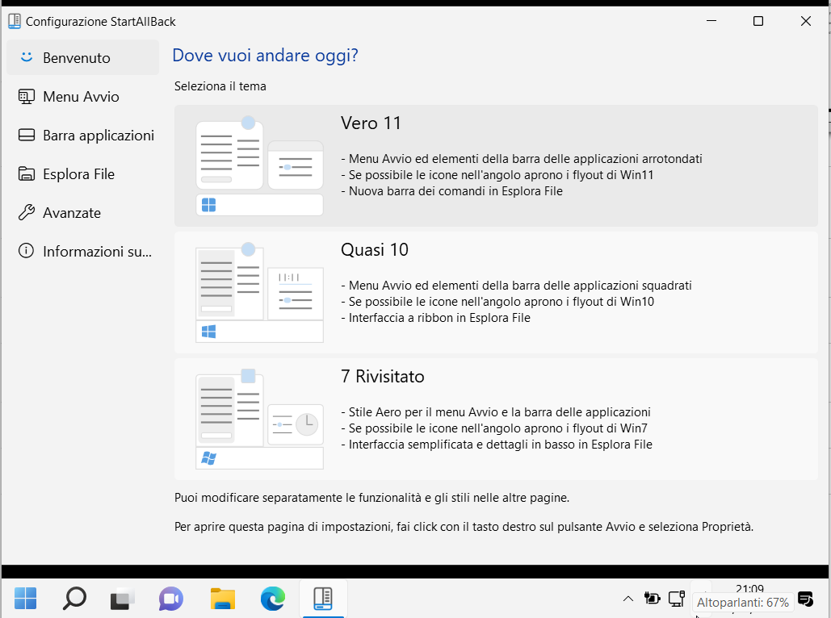Click the Esplora File folder icon
831x618 pixels.
tap(27, 173)
